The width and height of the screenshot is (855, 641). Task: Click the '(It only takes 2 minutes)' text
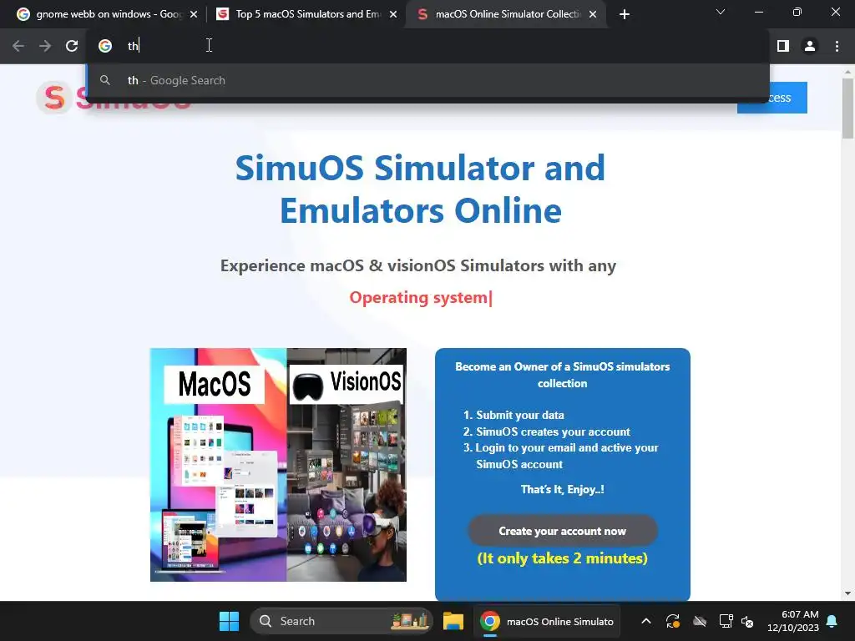562,558
